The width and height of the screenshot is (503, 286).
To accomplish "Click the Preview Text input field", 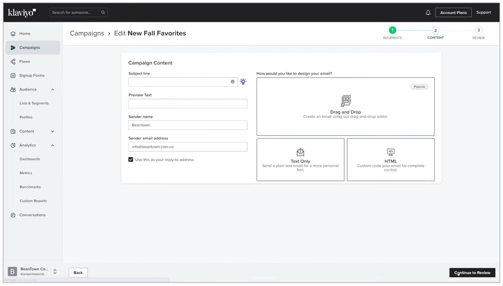I will 188,103.
